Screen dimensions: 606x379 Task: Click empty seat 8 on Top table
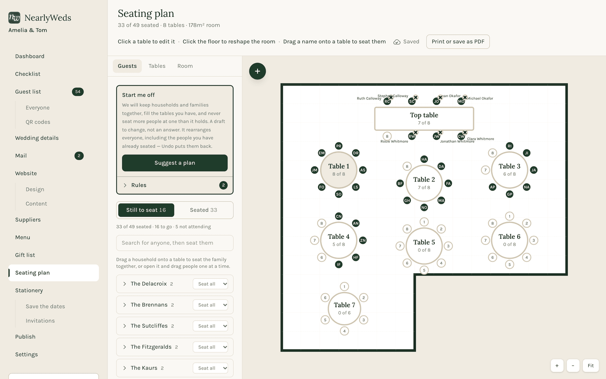[x=387, y=136]
